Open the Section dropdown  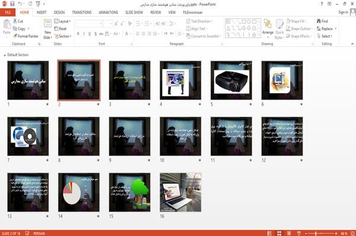click(63, 36)
